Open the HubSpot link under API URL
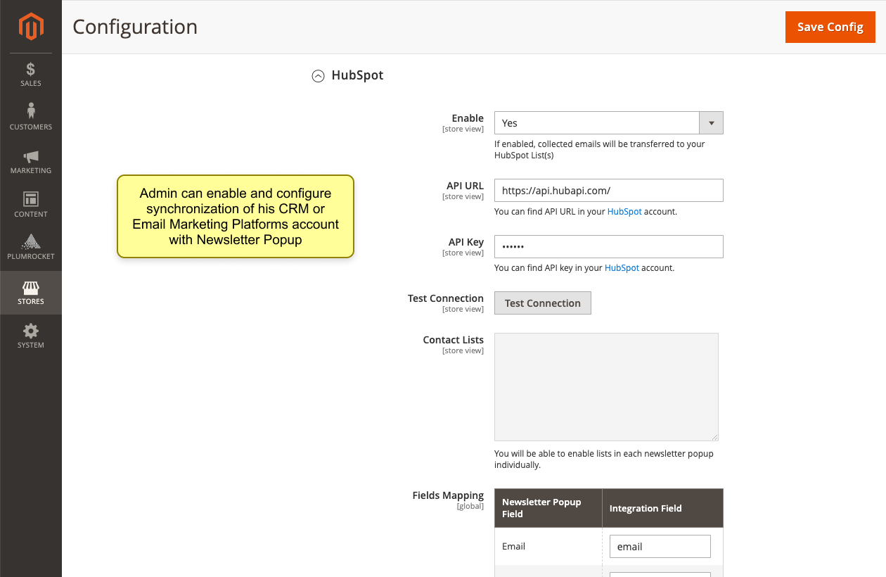The image size is (886, 577). tap(624, 211)
